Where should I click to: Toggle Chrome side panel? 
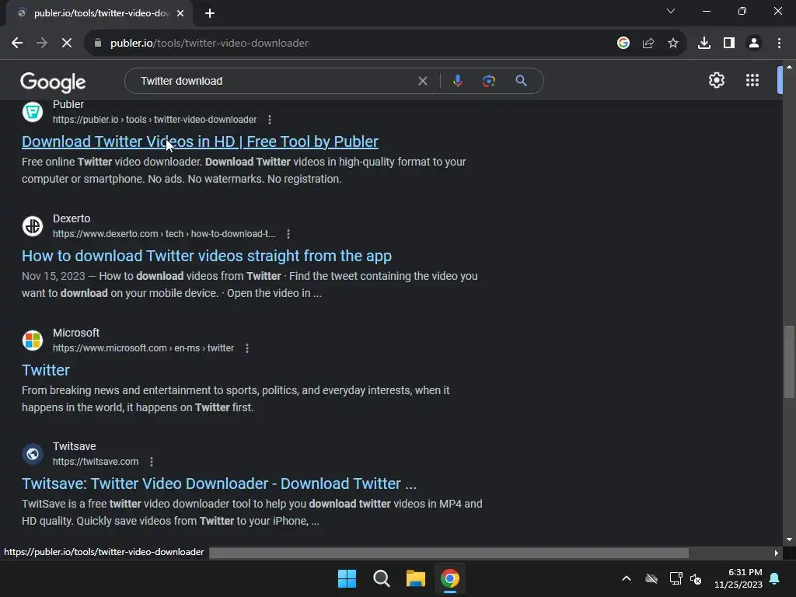click(x=729, y=44)
